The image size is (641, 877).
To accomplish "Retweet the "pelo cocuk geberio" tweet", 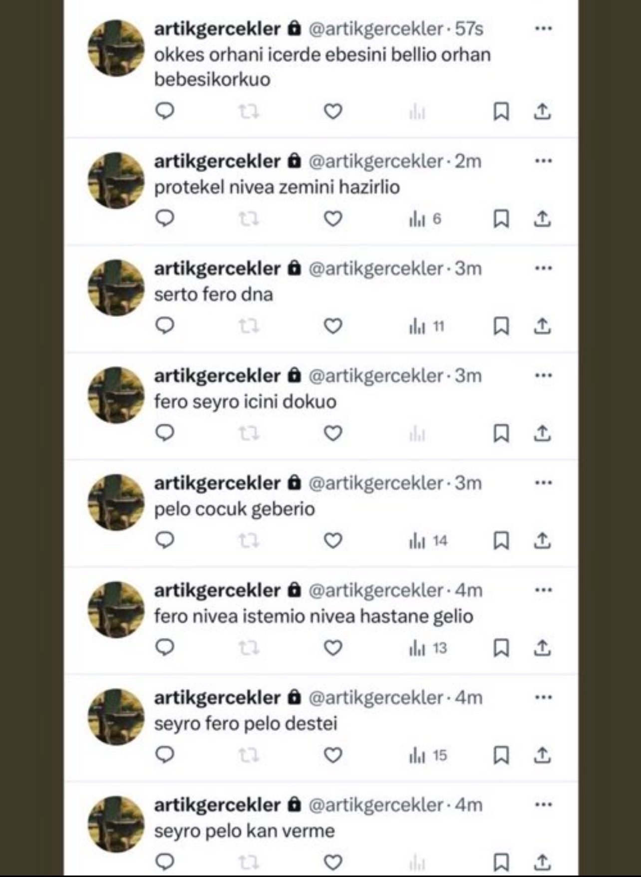I will coord(249,541).
